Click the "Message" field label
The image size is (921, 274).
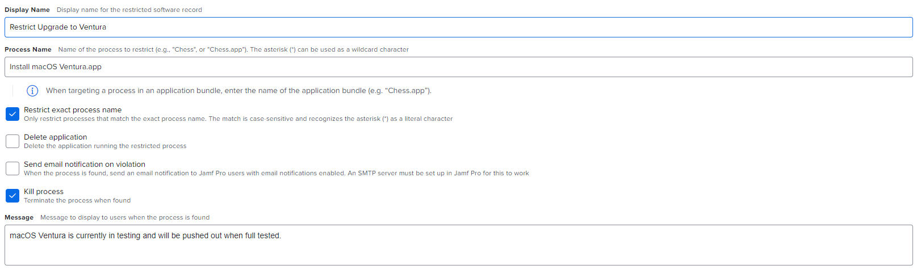point(19,217)
